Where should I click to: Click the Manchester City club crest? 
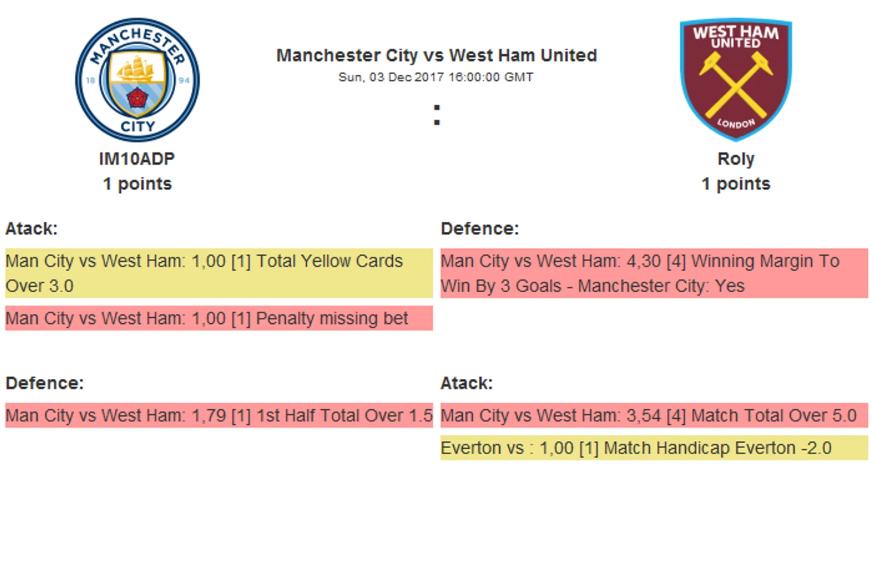coord(138,79)
